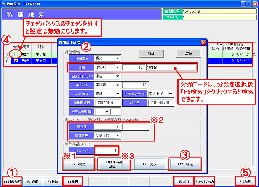Viewport: 259px width, 187px height.
Task: Click the リストNO input field
Action: [107, 151]
